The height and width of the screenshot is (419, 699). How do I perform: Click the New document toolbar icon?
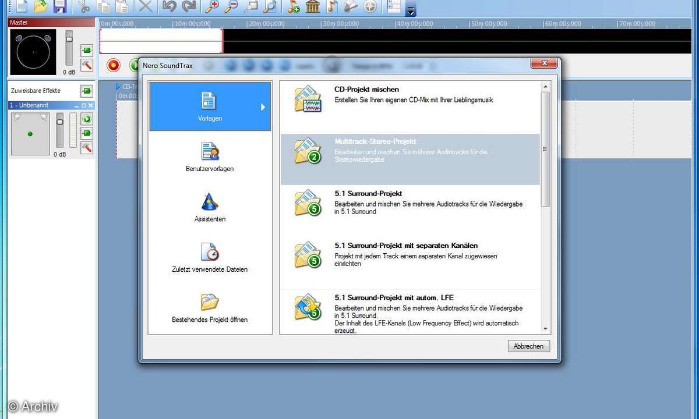tap(22, 6)
